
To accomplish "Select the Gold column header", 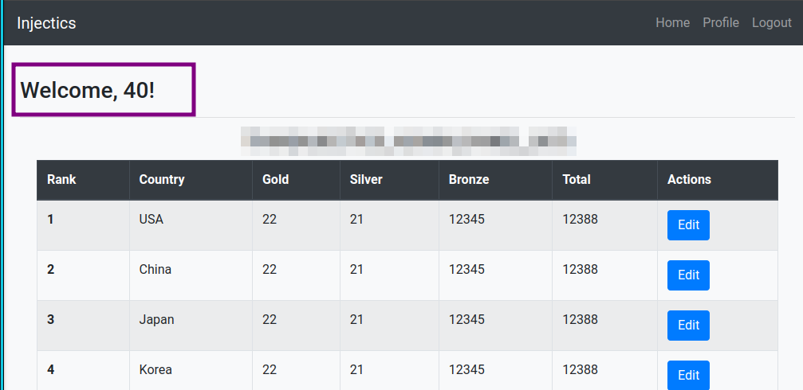I will (275, 180).
